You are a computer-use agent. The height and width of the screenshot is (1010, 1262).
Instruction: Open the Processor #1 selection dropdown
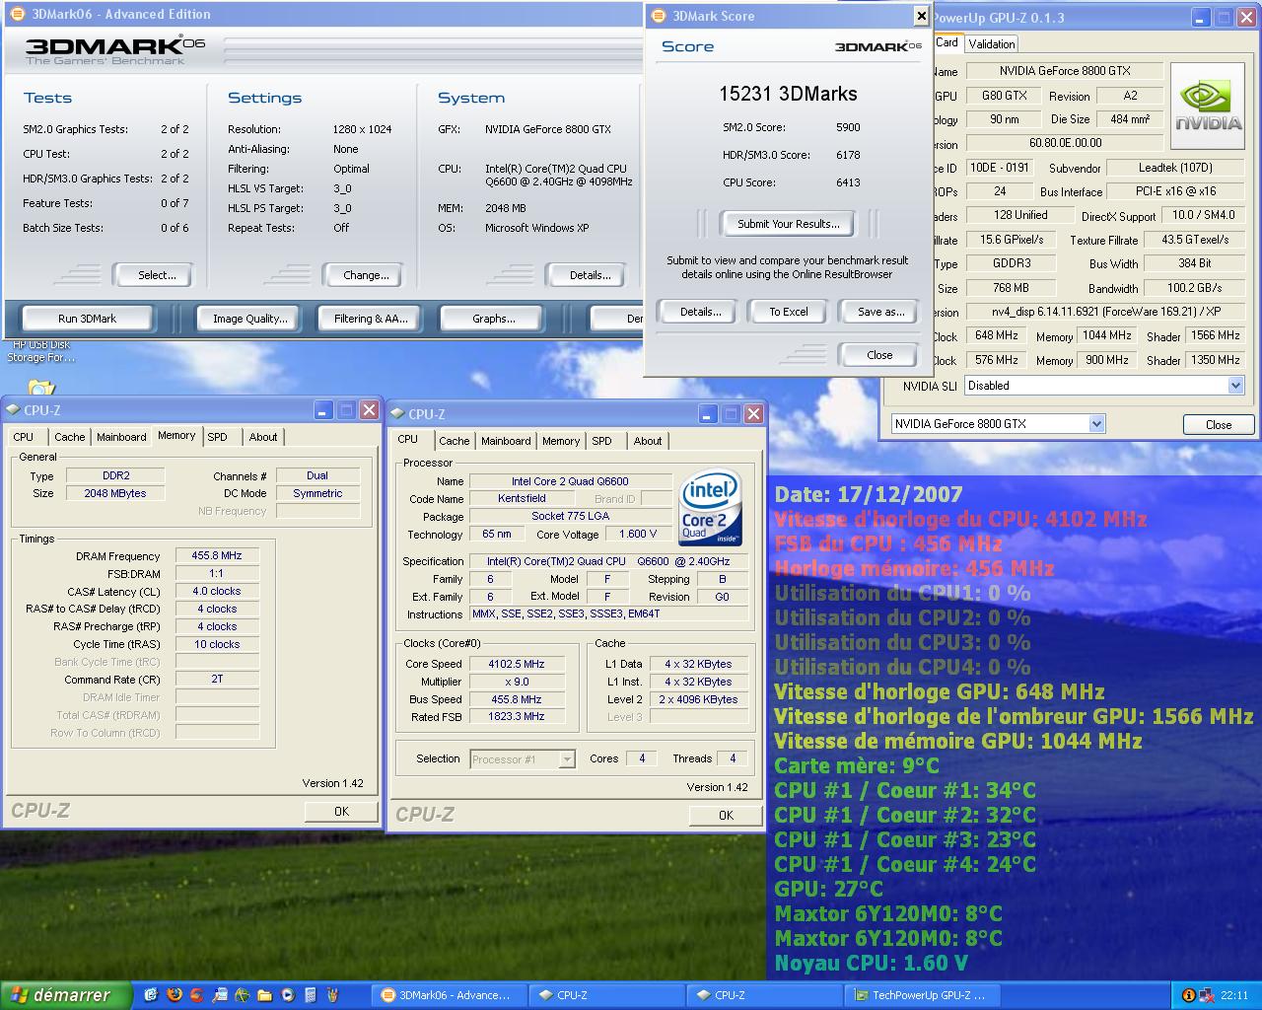pos(567,759)
